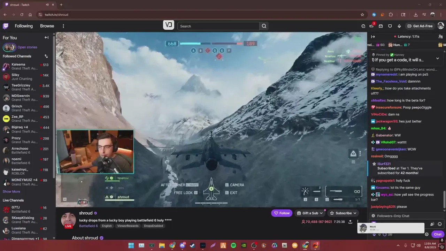Sort followed channels with the arrows icon
446x251 pixels.
click(46, 56)
